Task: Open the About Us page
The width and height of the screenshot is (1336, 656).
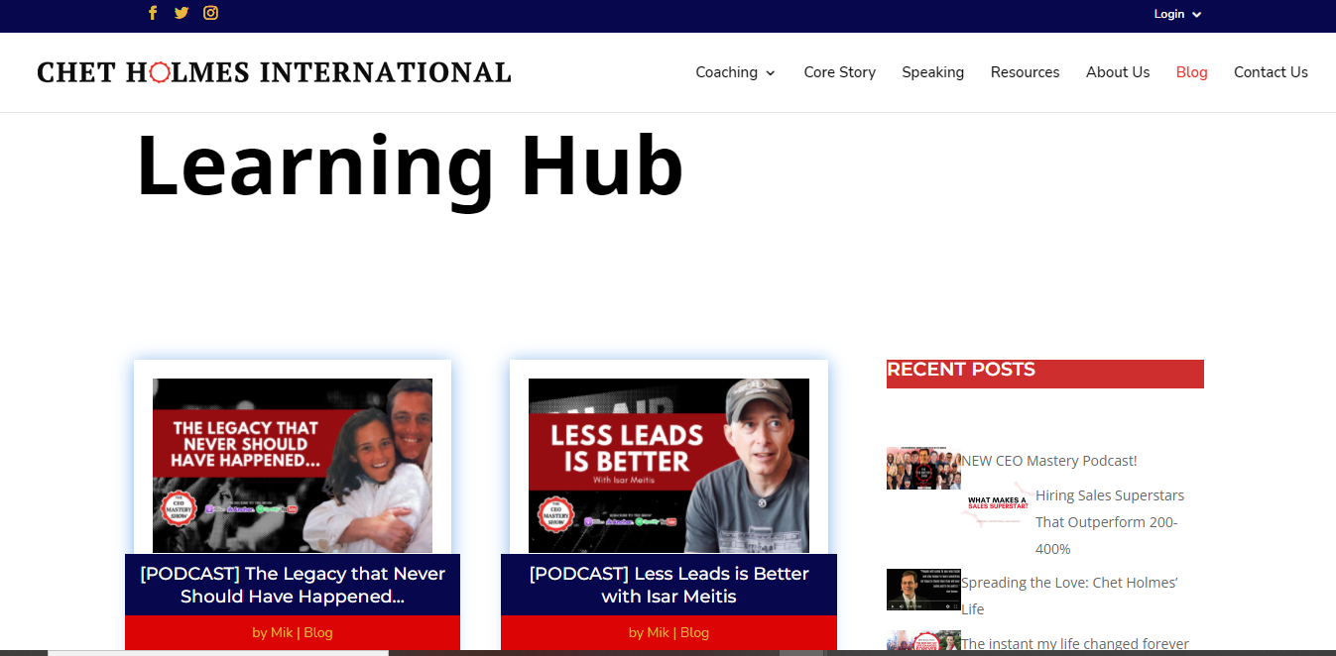Action: 1117,72
